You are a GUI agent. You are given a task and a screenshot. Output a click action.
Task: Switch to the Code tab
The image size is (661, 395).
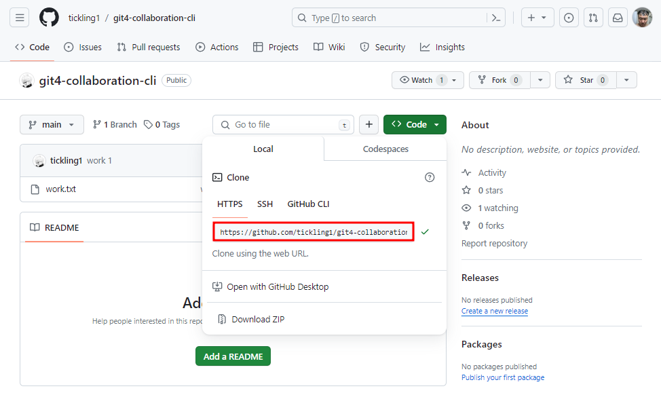coord(32,48)
